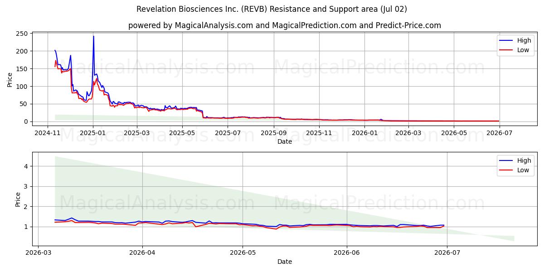Click the '2026-05' tick label in top chart
This screenshot has width=544, height=272.
click(454, 133)
